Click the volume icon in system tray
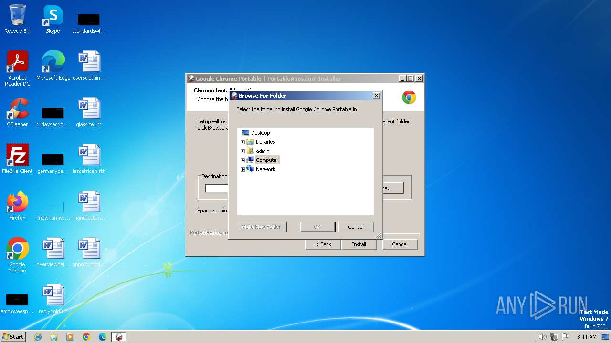The image size is (611, 343). click(x=543, y=337)
